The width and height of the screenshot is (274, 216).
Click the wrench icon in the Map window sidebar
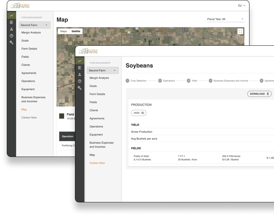point(12,43)
